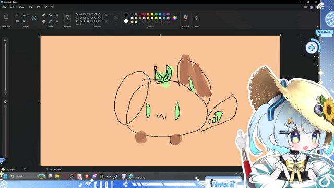The width and height of the screenshot is (334, 188).
Task: Select Color 1 black primary swatch
Action: [x=126, y=15]
